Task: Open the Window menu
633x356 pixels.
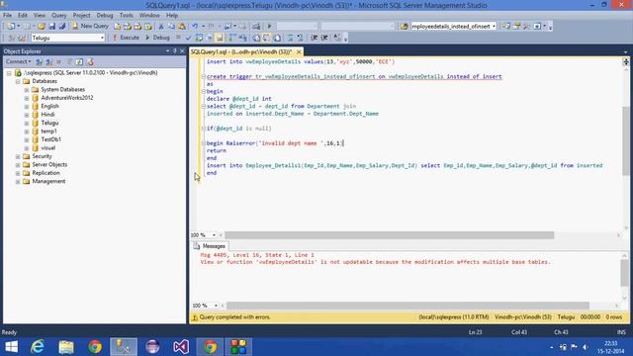Action: tap(149, 16)
